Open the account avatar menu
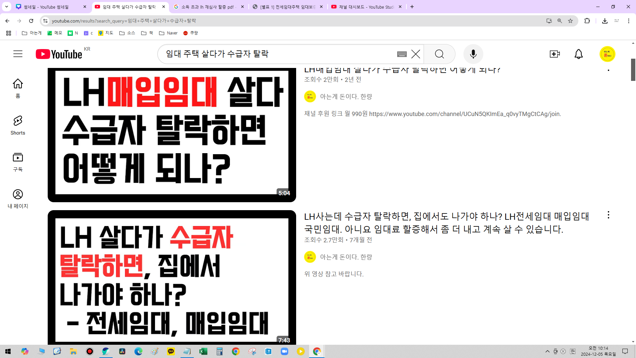The height and width of the screenshot is (358, 636). (x=608, y=54)
